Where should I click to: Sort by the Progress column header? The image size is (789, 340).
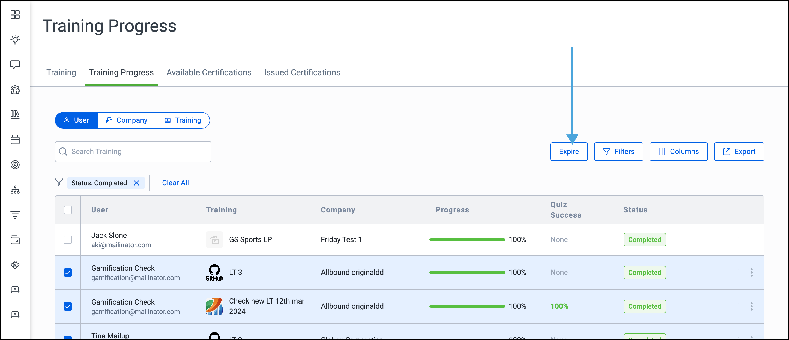[x=452, y=210]
